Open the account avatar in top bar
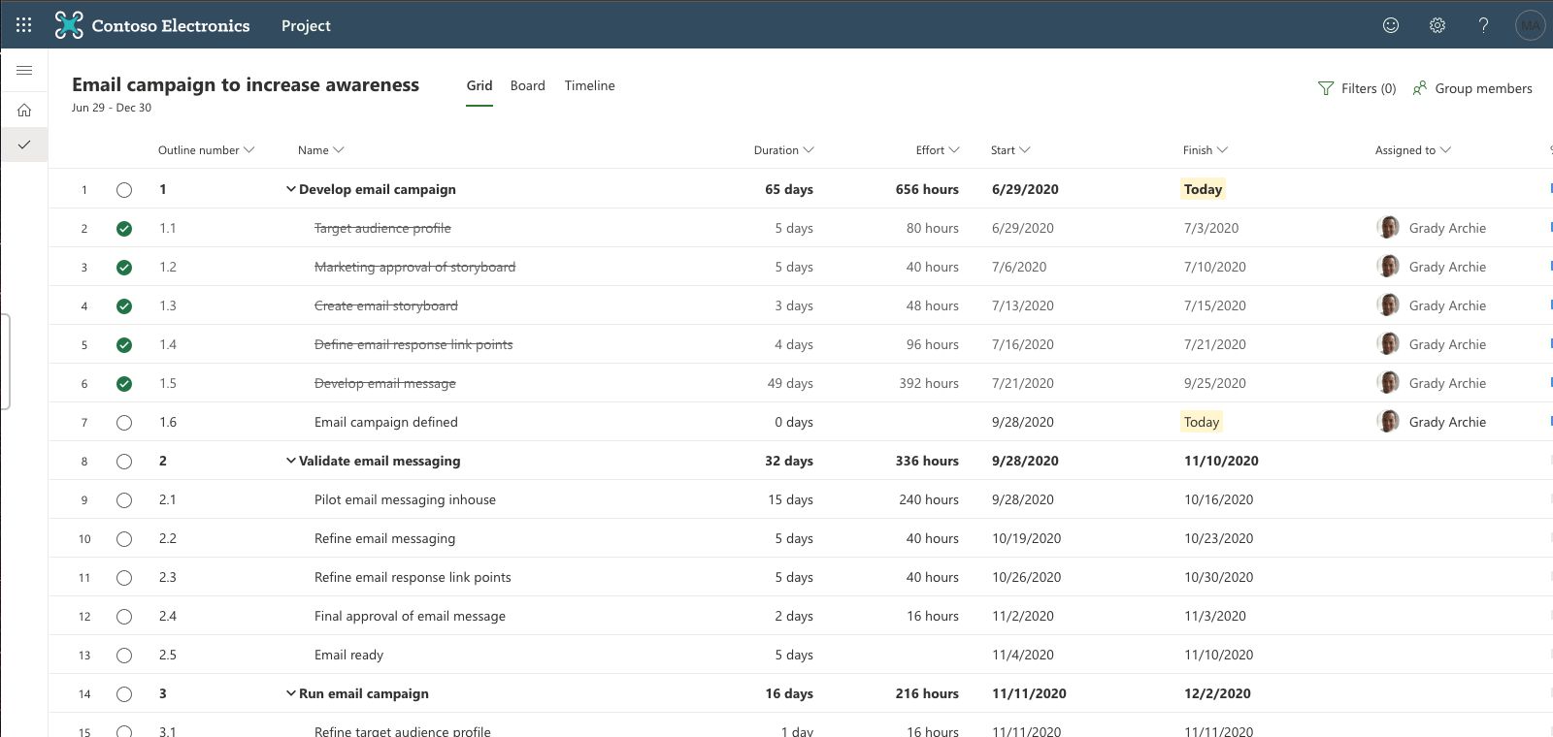Screen dimensions: 1553x737 1531,25
